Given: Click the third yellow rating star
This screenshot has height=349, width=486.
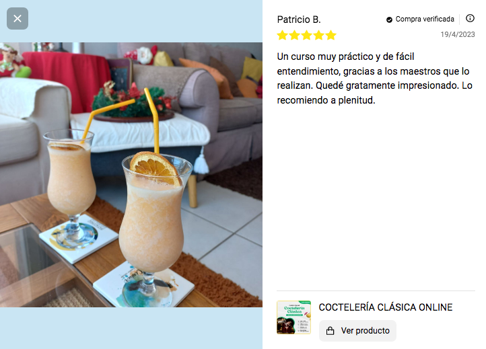Looking at the screenshot, I should (x=306, y=35).
